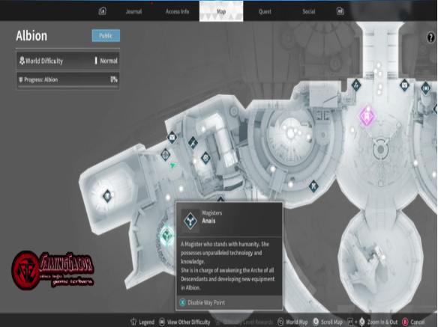This screenshot has width=438, height=327.
Task: Select the pink glowing quest marker
Action: [x=367, y=116]
